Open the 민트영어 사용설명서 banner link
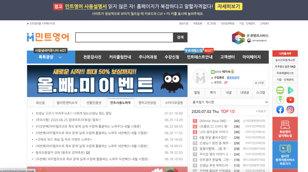 click(x=86, y=7)
